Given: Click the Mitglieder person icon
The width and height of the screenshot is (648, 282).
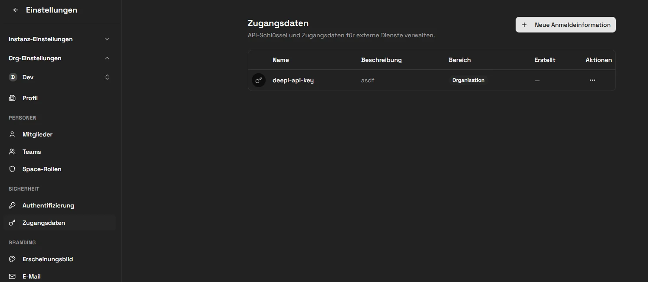Looking at the screenshot, I should click(x=12, y=134).
